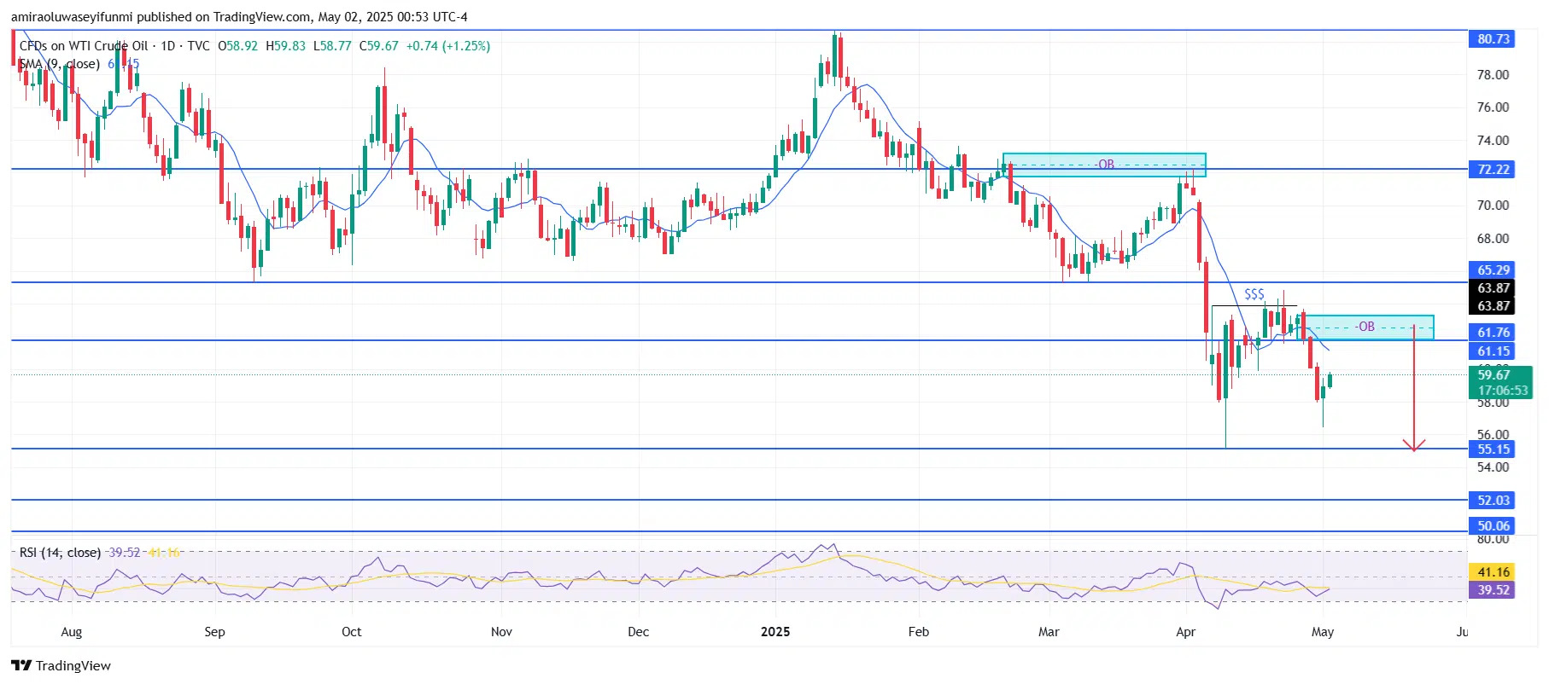Click the 56.00 price axis label
Screen dimensions: 1549x684
[1493, 435]
